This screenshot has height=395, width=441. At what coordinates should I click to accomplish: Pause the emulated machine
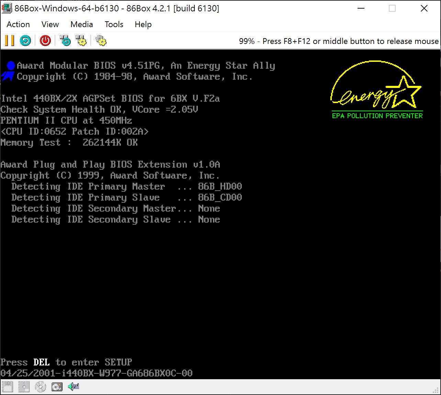tap(9, 40)
